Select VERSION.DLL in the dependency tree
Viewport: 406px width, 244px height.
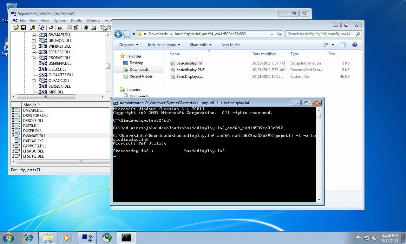pos(60,86)
